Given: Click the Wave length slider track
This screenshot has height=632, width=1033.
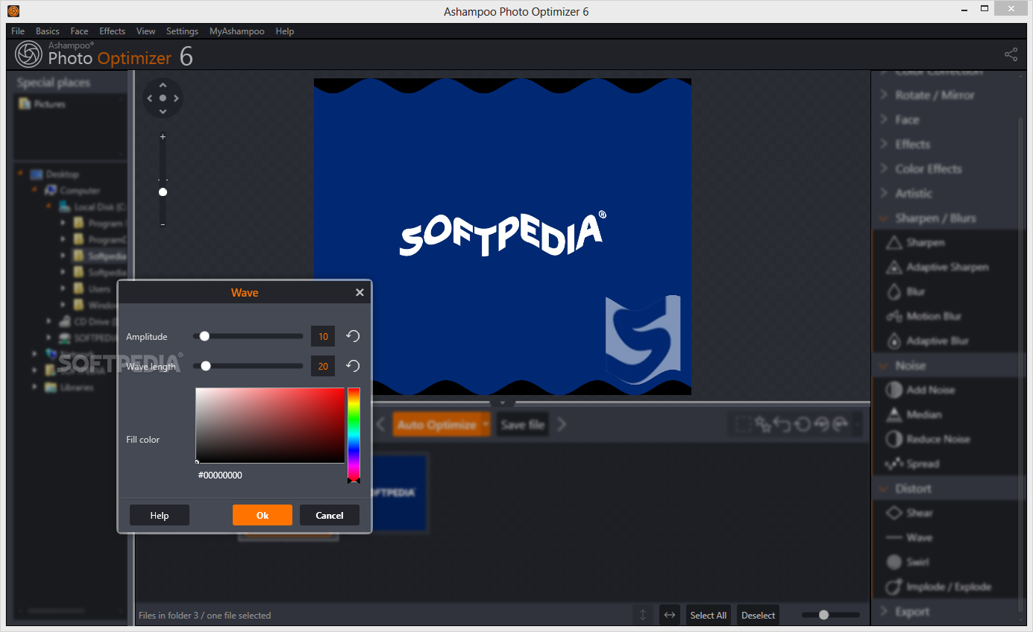Looking at the screenshot, I should pos(248,366).
